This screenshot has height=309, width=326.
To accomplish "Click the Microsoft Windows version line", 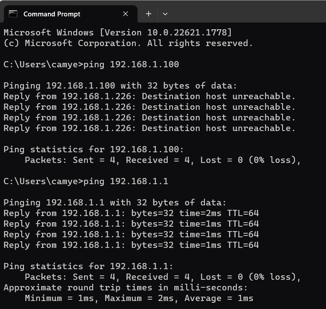I will [118, 33].
